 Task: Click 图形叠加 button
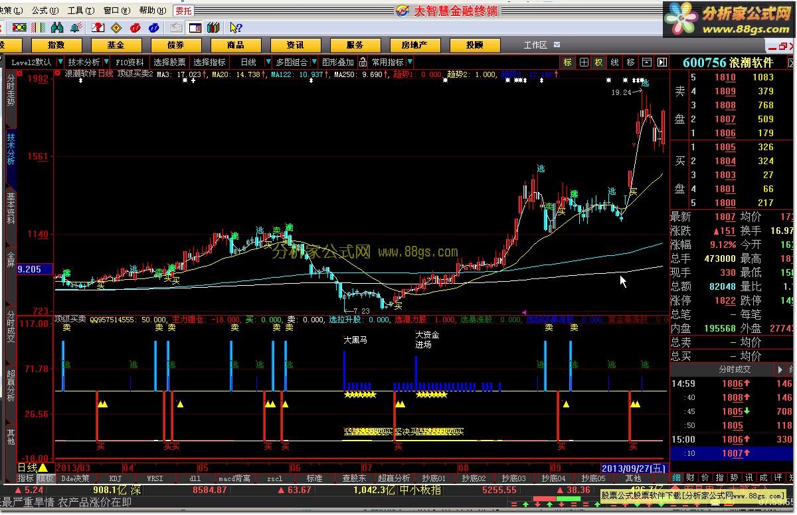[338, 62]
